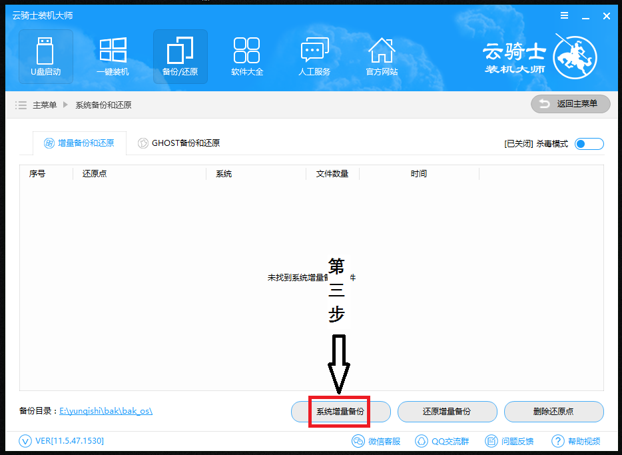Image resolution: width=622 pixels, height=455 pixels.
Task: Click the 时间 column header
Action: (418, 174)
